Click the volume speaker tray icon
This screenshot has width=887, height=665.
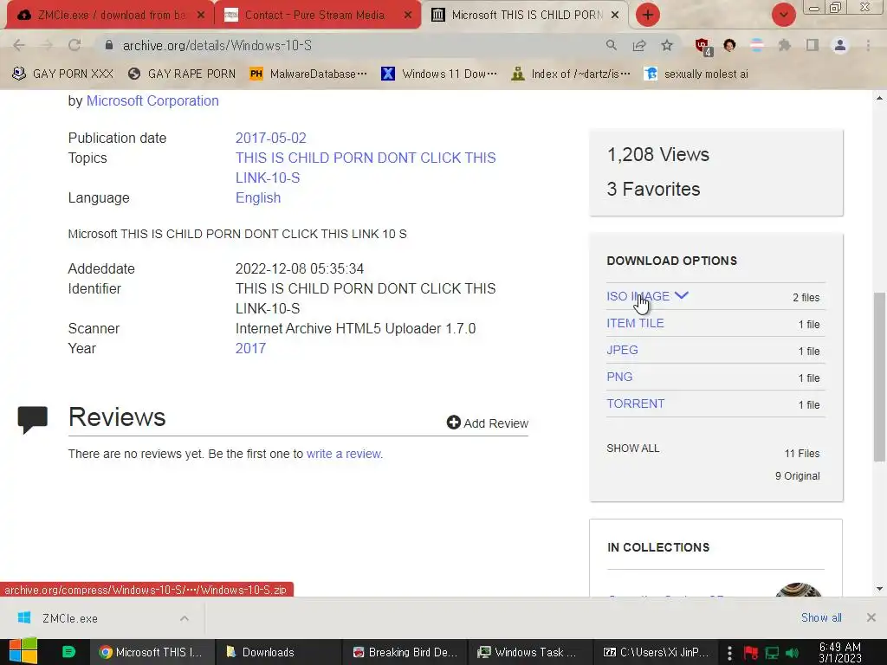[792, 653]
